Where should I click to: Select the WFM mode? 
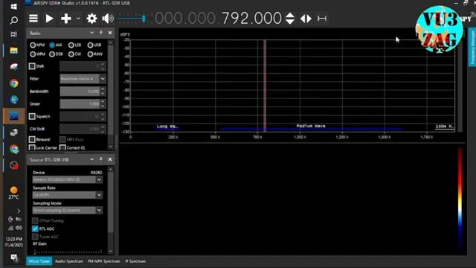click(x=37, y=54)
